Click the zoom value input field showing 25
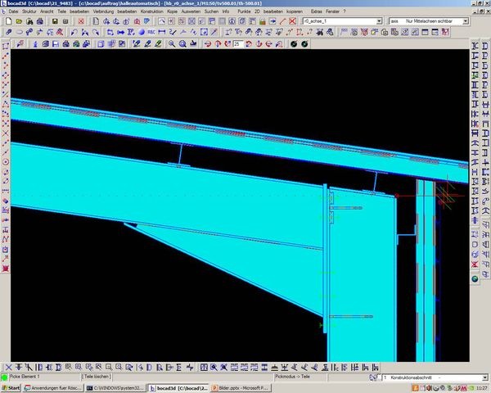The height and width of the screenshot is (393, 491). pos(238,43)
